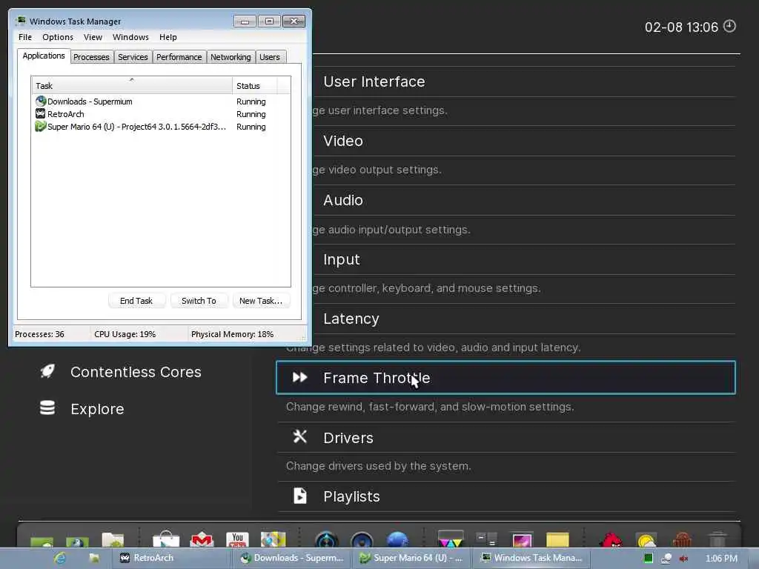Image resolution: width=759 pixels, height=569 pixels.
Task: Click the CPU Usage: 19% status text
Action: coord(125,334)
